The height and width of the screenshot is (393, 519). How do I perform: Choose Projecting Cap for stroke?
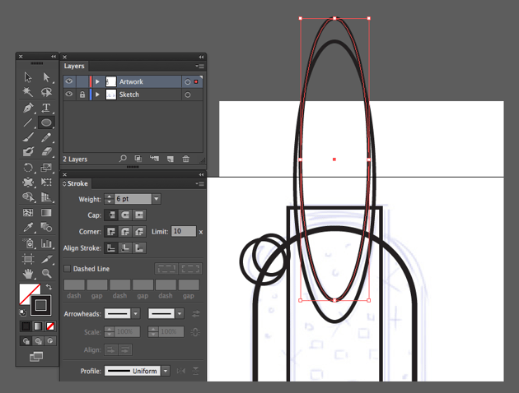click(139, 215)
